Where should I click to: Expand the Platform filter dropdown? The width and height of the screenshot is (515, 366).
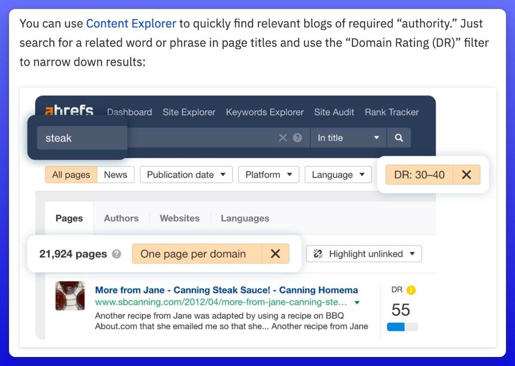click(x=268, y=174)
